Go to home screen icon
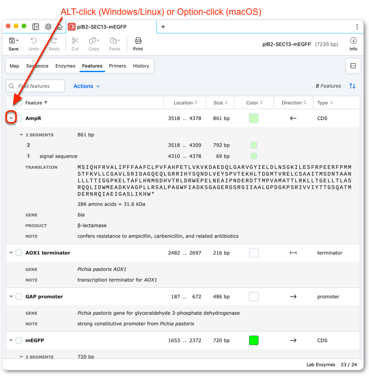The height and width of the screenshot is (377, 369). (60, 27)
